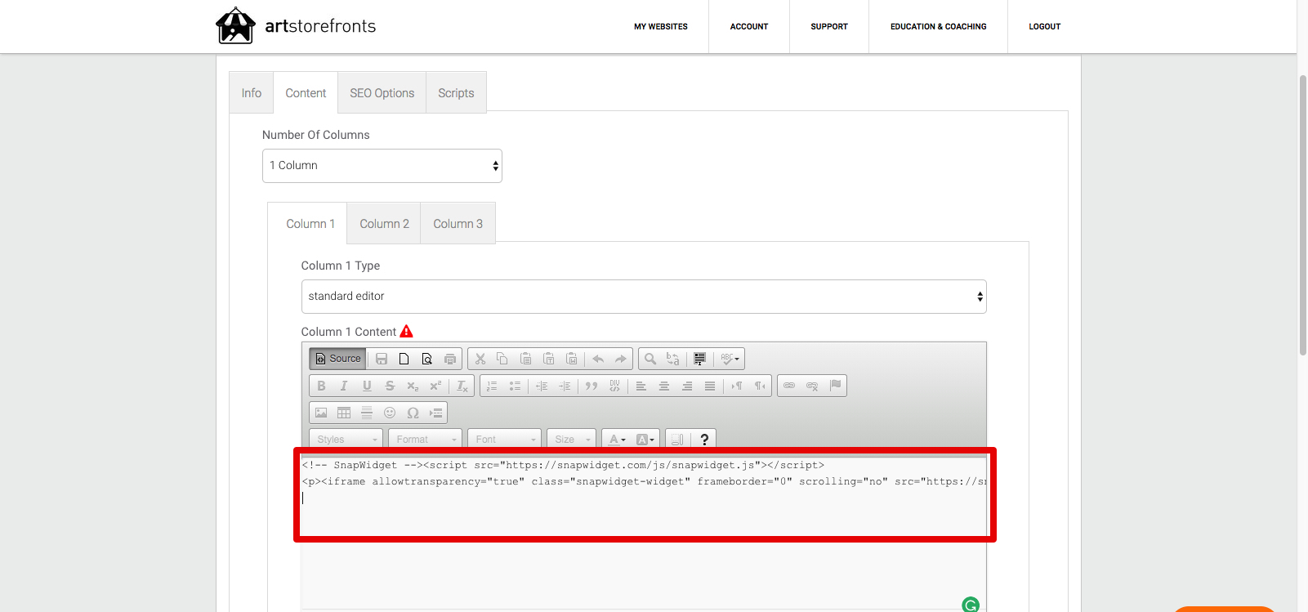1308x612 pixels.
Task: Click the Remove Format icon
Action: pos(462,386)
